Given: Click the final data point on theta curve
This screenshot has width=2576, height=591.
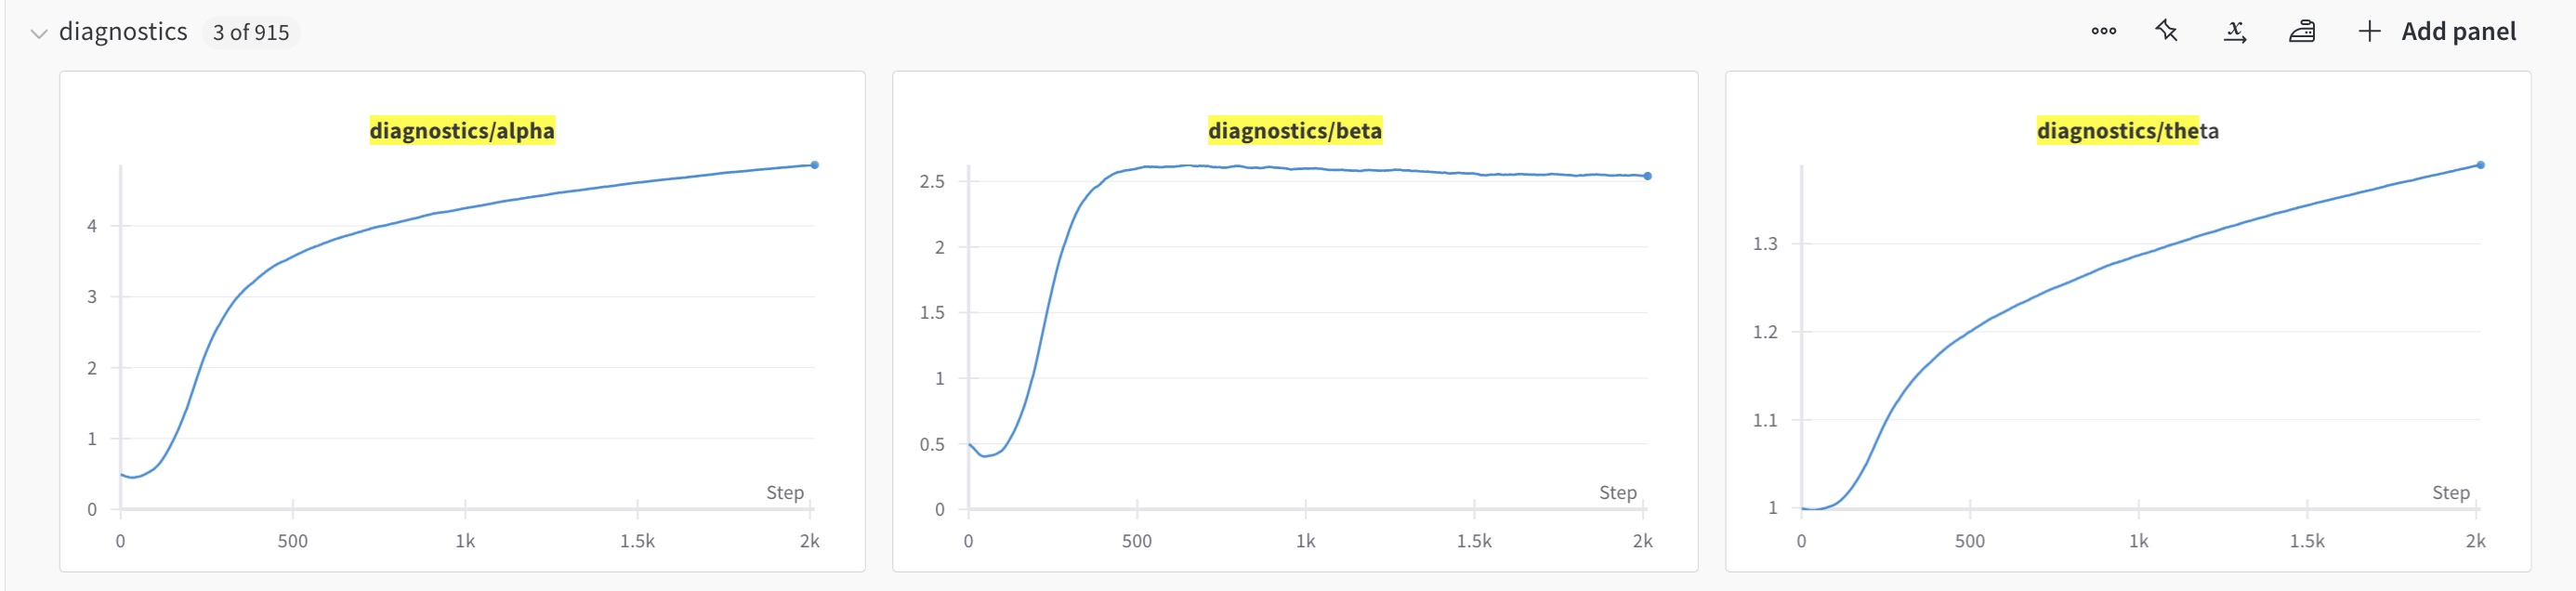Looking at the screenshot, I should coord(2481,165).
